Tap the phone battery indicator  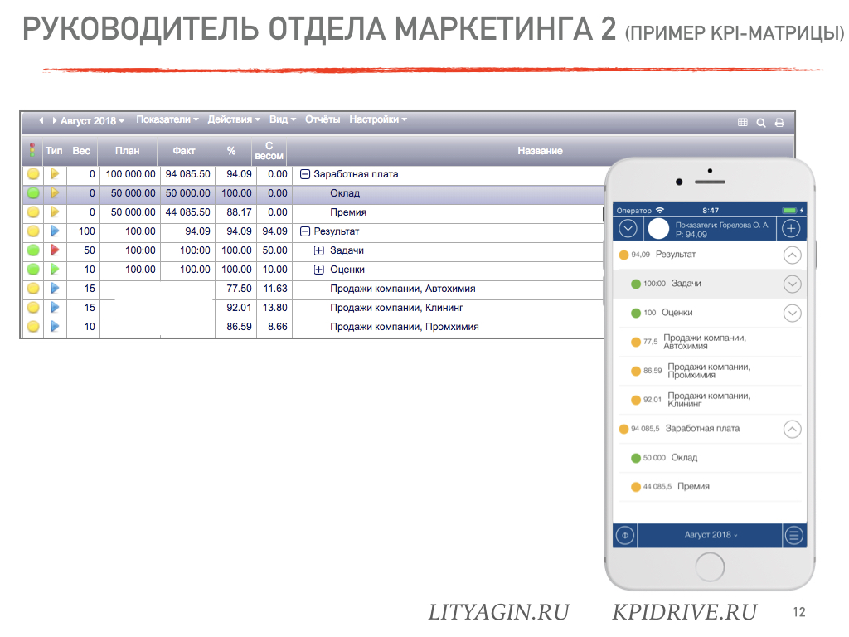click(x=790, y=210)
